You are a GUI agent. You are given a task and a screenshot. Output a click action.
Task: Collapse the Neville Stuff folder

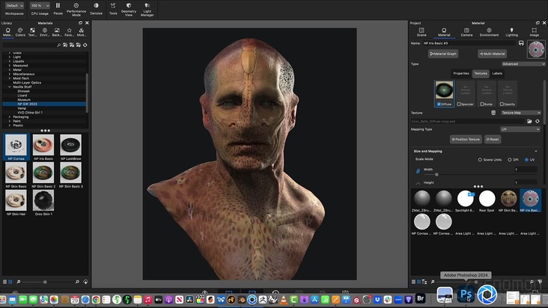[x=10, y=87]
